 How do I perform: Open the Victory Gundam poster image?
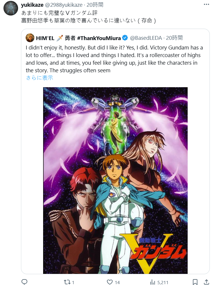click(x=115, y=180)
